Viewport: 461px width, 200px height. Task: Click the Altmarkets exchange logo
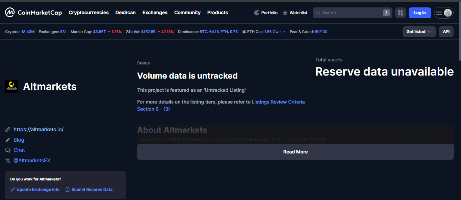pos(11,86)
